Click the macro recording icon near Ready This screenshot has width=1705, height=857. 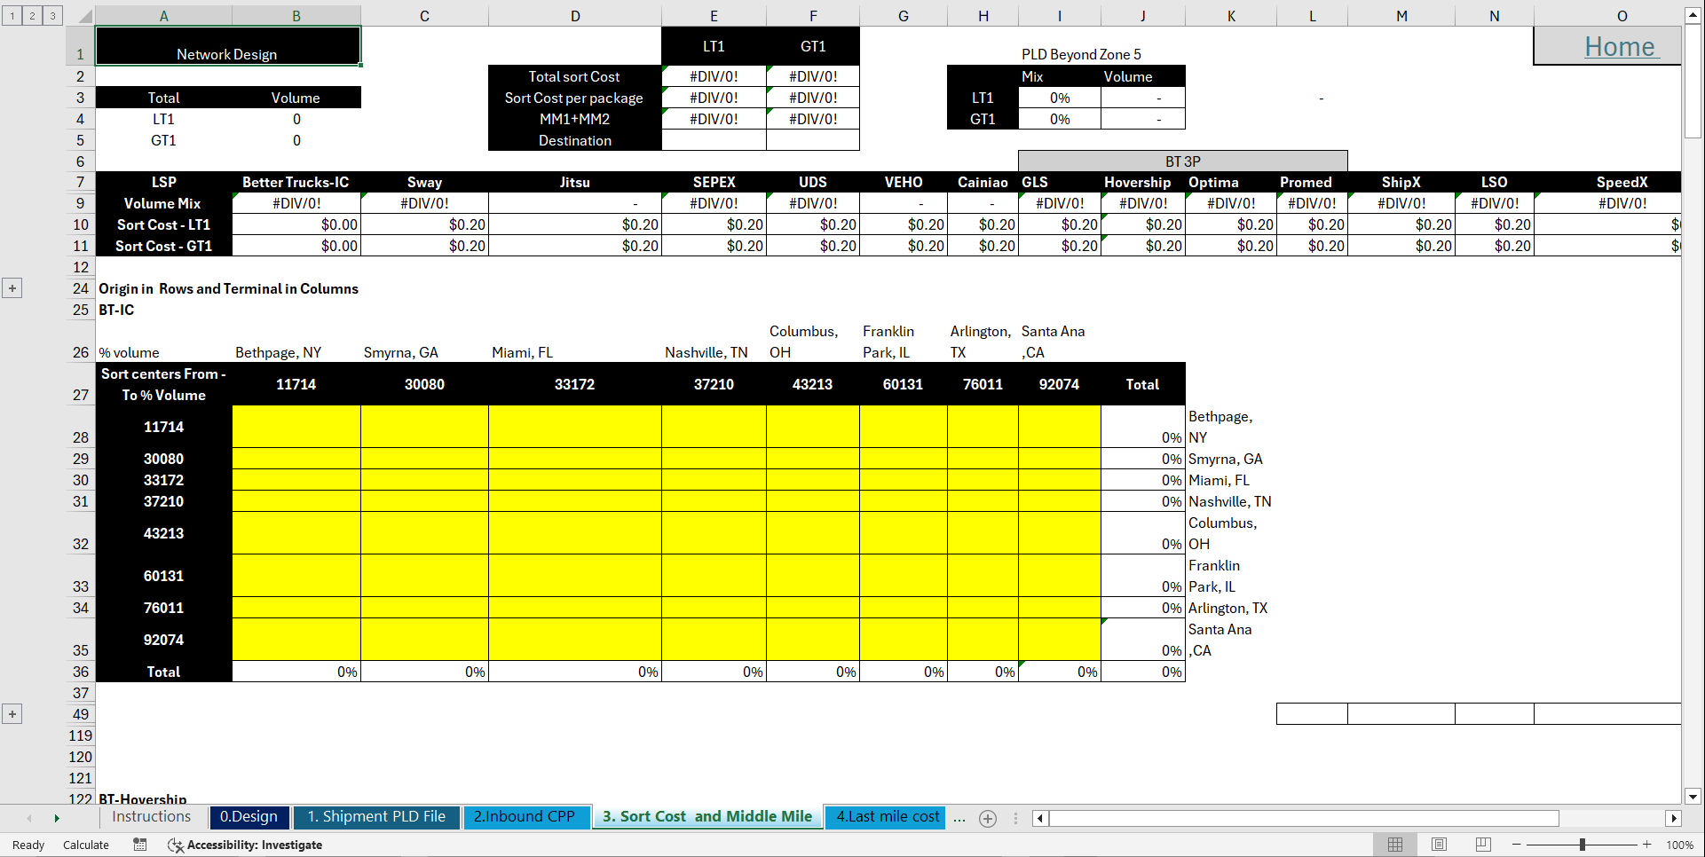point(139,845)
